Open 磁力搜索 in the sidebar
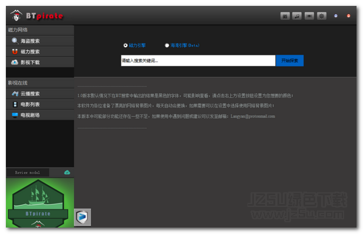 pos(40,52)
